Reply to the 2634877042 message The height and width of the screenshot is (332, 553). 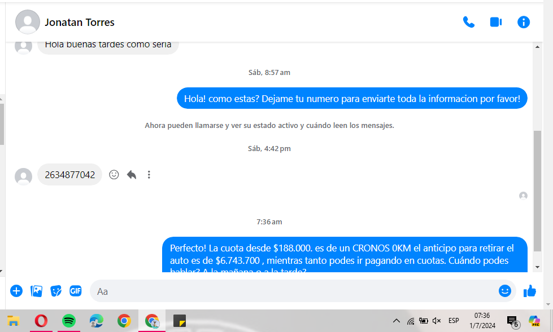[132, 175]
